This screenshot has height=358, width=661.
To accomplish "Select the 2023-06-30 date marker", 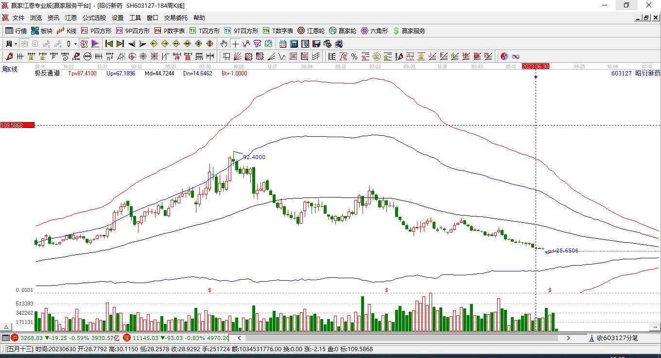I will coord(536,66).
